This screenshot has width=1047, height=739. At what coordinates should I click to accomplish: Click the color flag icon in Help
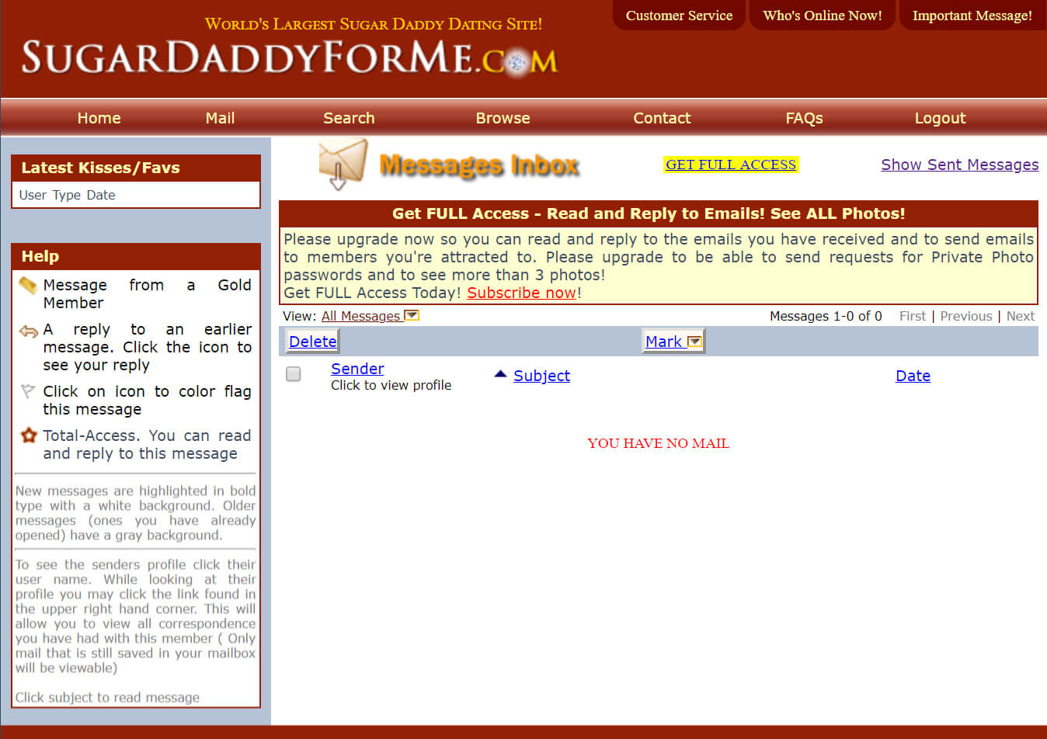[x=28, y=391]
